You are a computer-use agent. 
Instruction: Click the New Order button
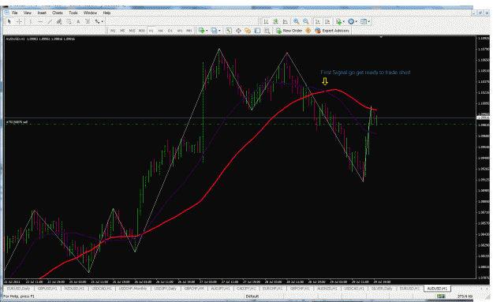point(289,31)
